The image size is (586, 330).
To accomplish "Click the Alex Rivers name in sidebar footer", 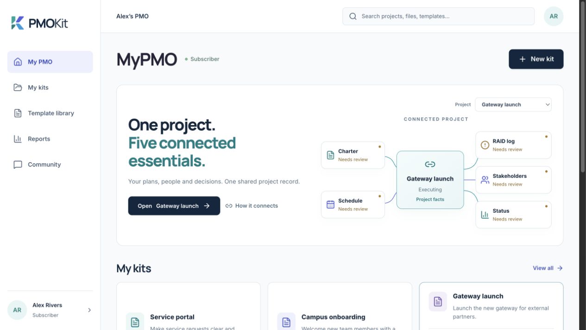I will click(47, 305).
